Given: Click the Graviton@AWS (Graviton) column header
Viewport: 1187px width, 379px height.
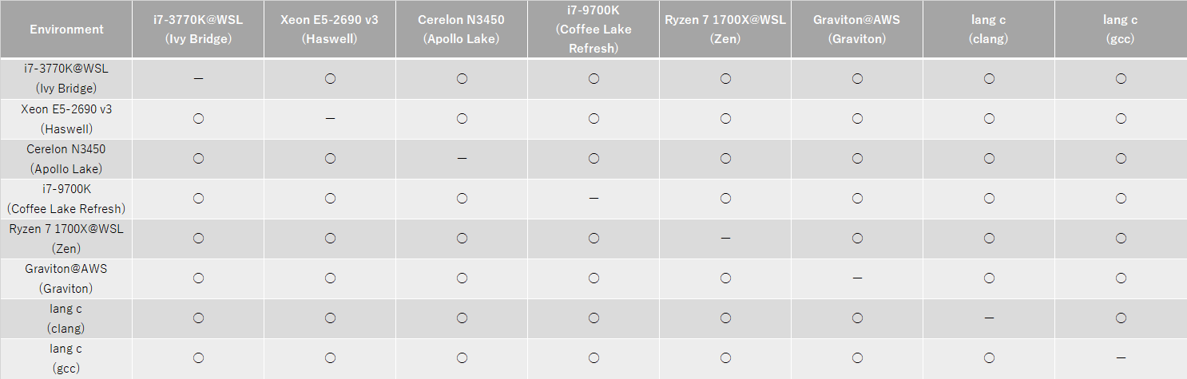Looking at the screenshot, I should (857, 30).
